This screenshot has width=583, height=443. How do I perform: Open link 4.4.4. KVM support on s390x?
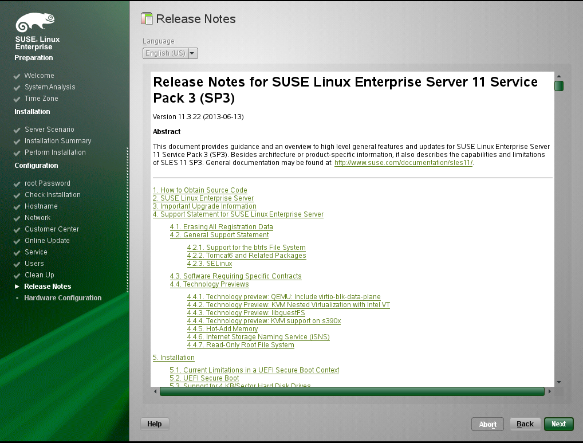264,321
